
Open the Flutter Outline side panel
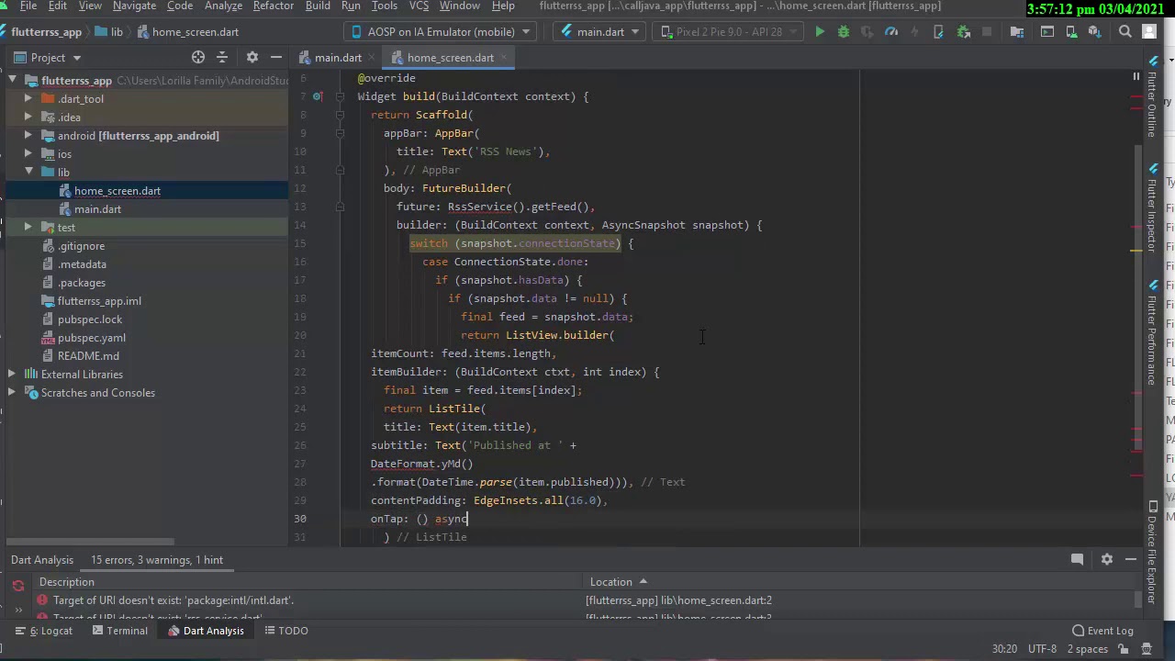(x=1151, y=97)
